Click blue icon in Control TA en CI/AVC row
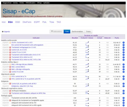 click(x=124, y=52)
